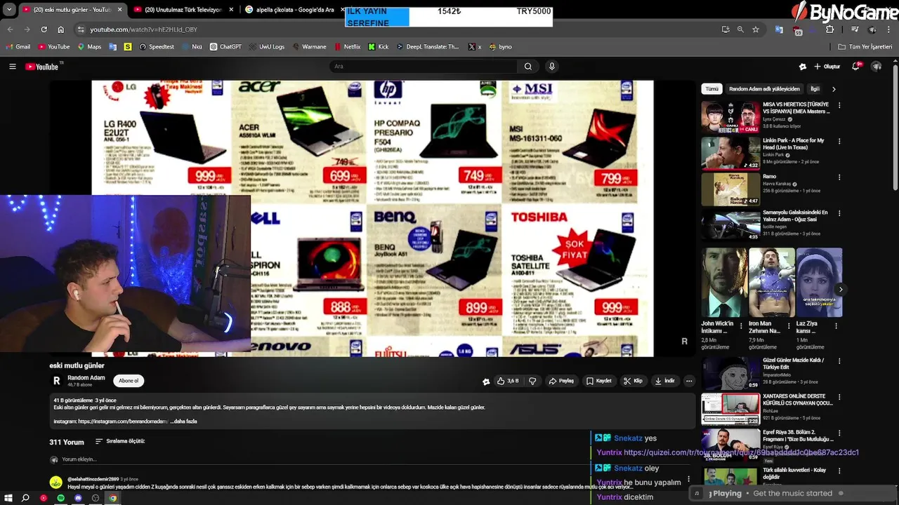Screen dimensions: 899x505
Task: Click the YouTube logo home link
Action: (x=42, y=67)
